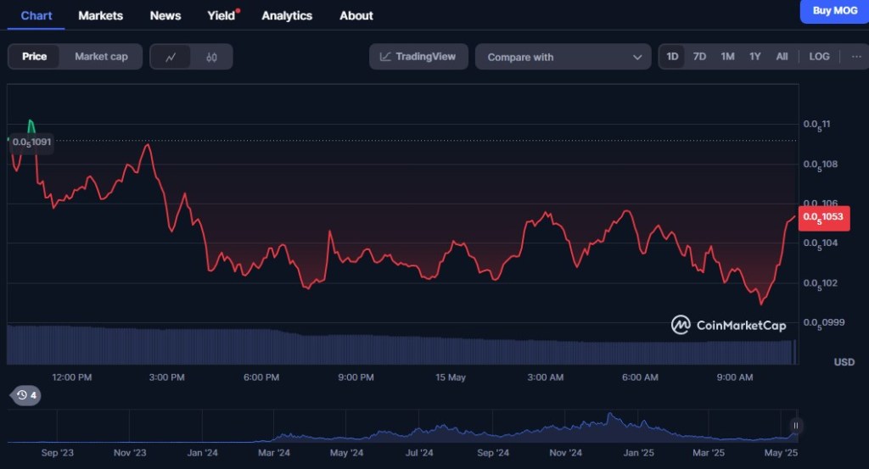Select the All time range
This screenshot has width=869, height=469.
pos(782,57)
